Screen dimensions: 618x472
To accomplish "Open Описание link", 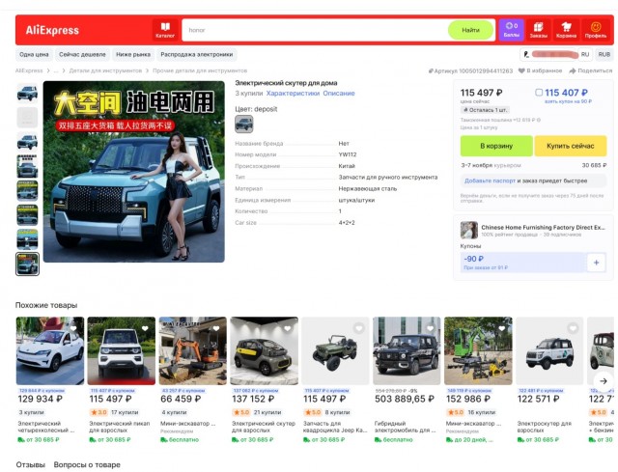I will click(339, 94).
